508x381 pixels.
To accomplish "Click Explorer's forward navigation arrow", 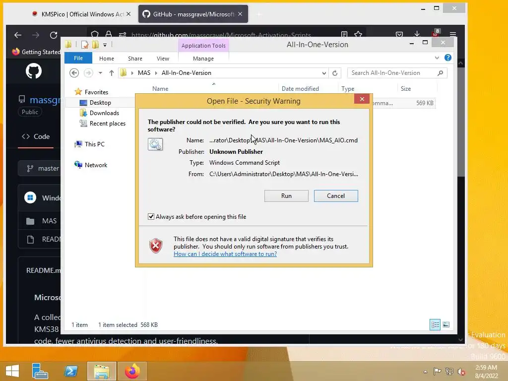I will tap(88, 73).
